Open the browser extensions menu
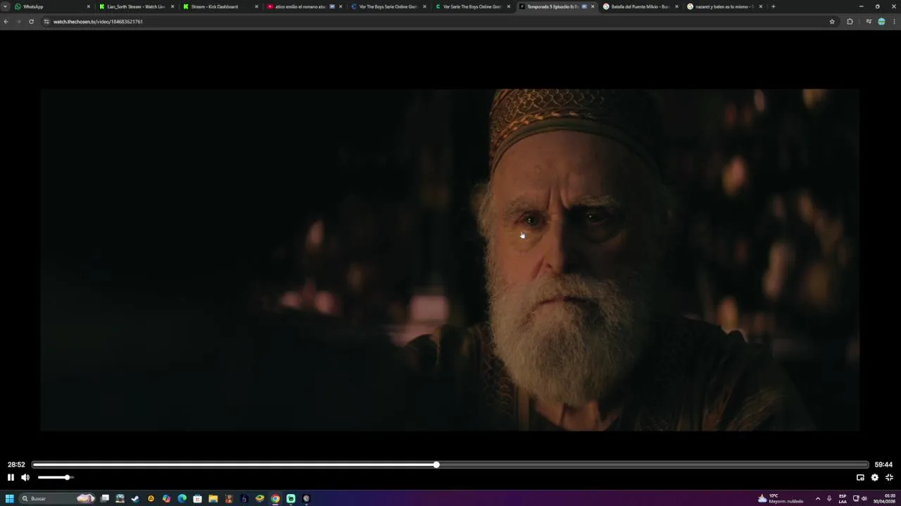 coord(850,22)
